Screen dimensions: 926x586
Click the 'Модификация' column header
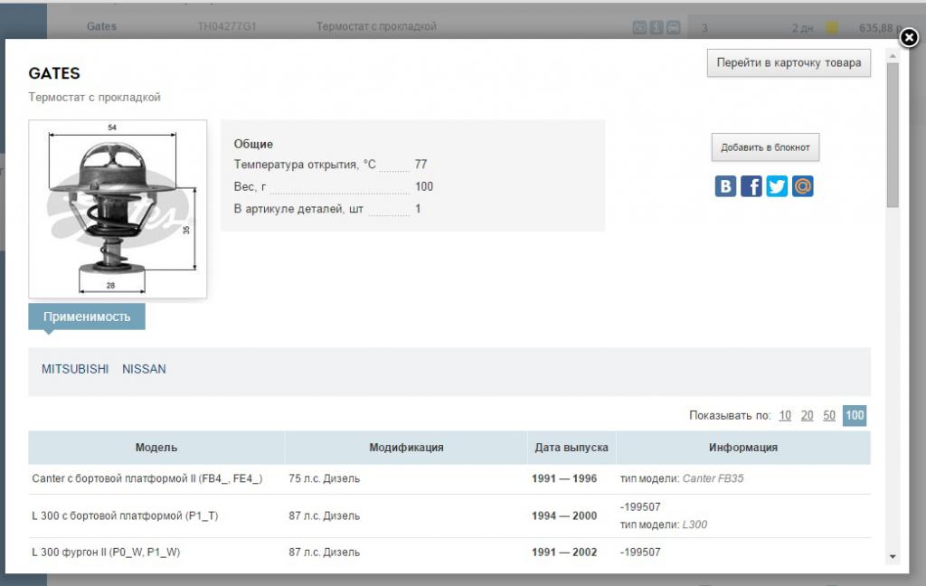406,448
